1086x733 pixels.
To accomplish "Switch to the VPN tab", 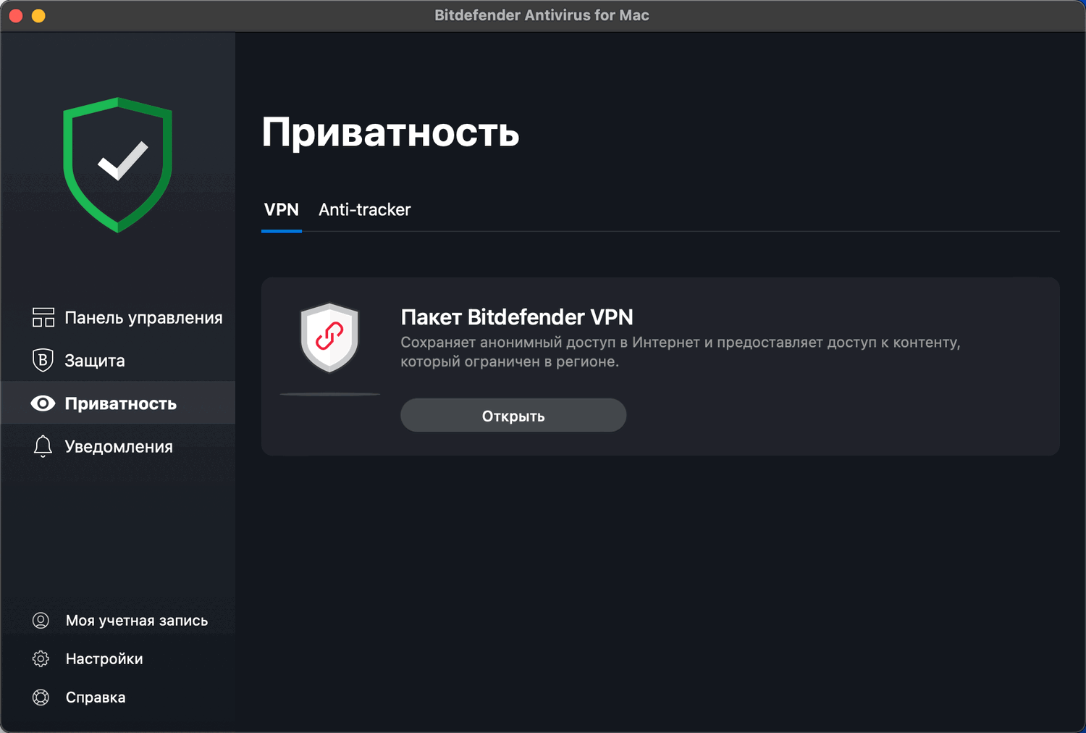I will (x=282, y=210).
